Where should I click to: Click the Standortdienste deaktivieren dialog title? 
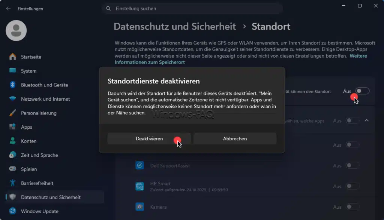point(153,81)
